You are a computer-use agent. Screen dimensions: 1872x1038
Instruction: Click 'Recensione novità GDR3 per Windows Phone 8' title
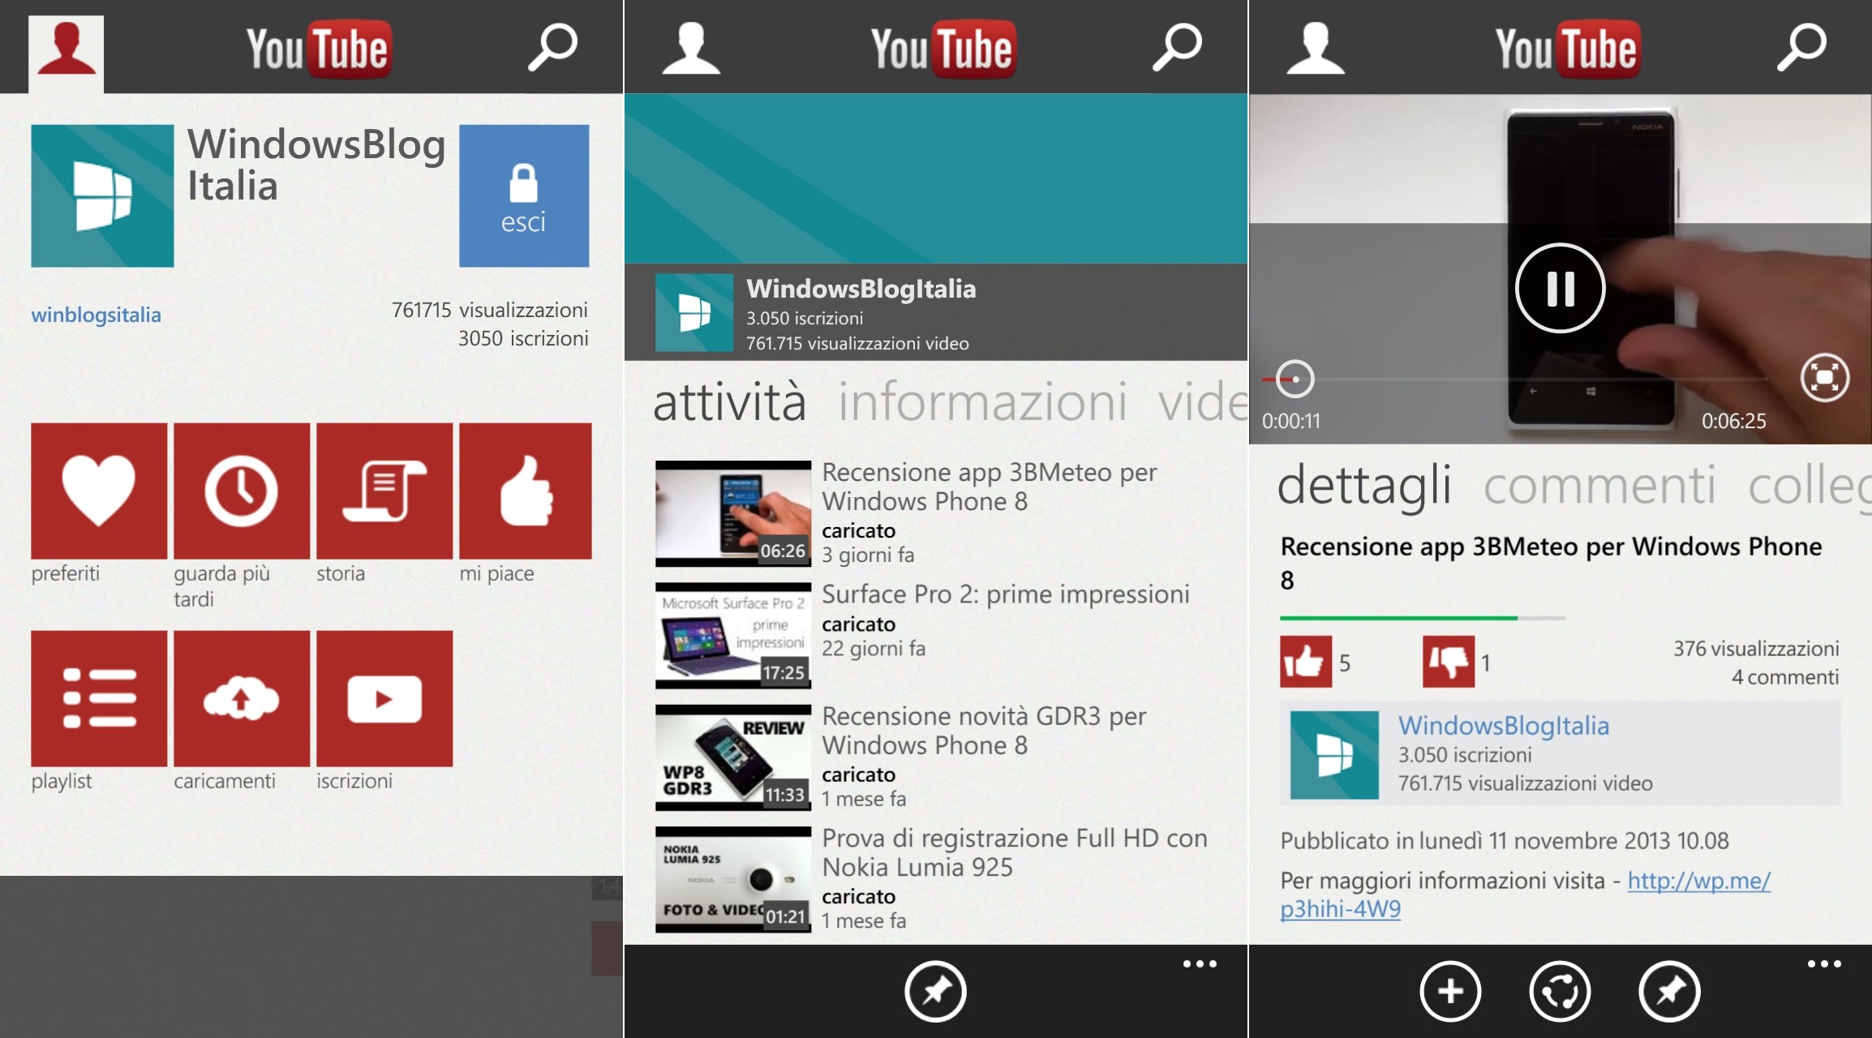coord(984,731)
